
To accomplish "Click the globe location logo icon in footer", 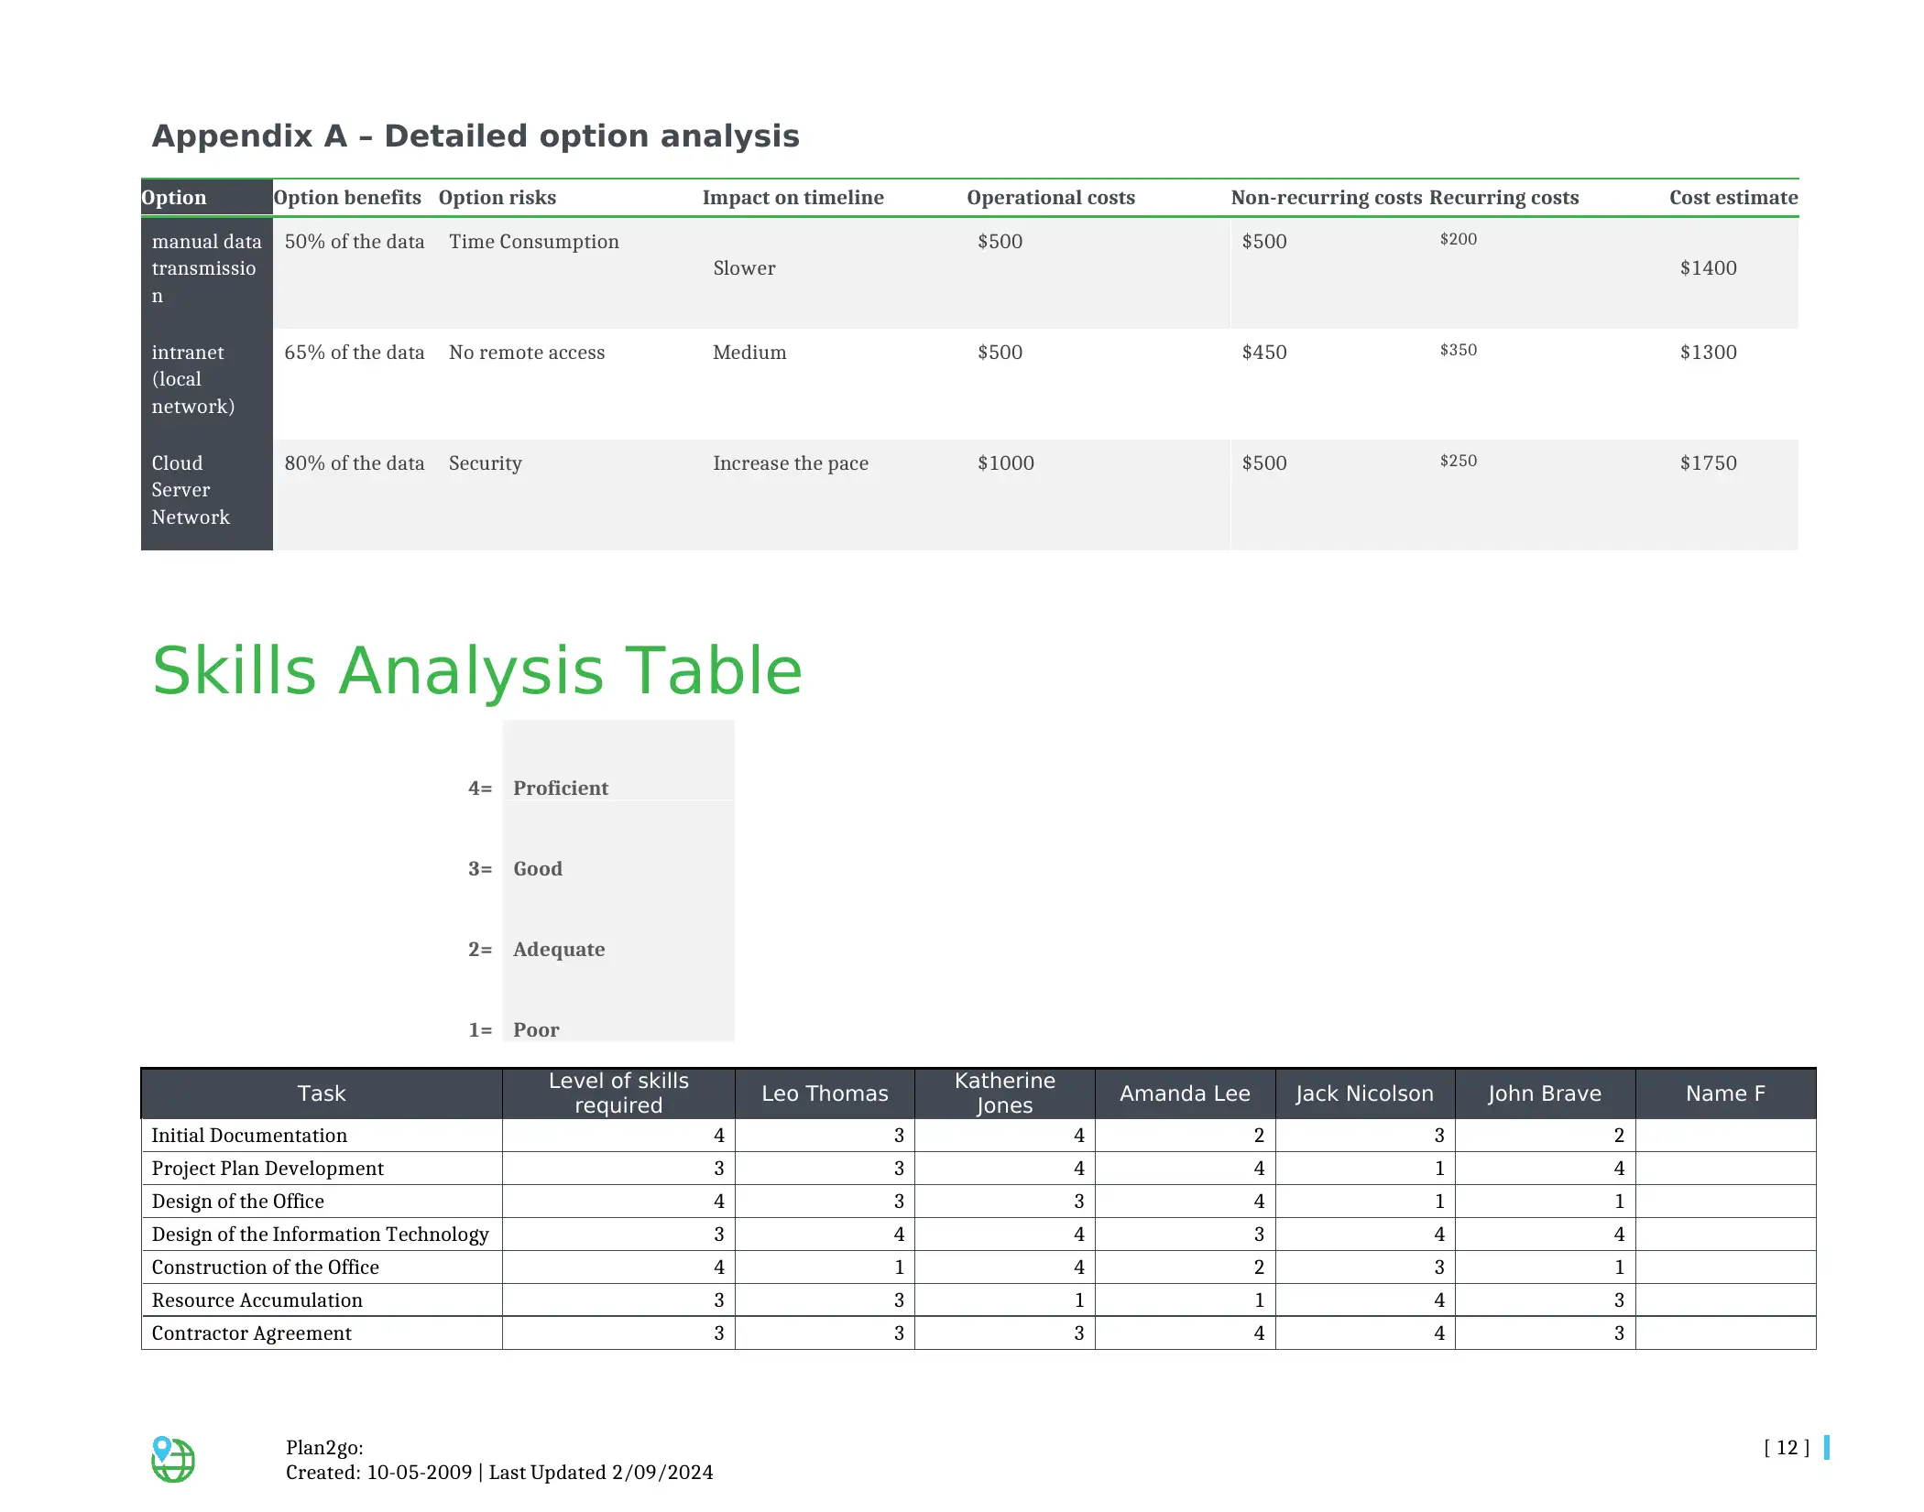I will 172,1459.
